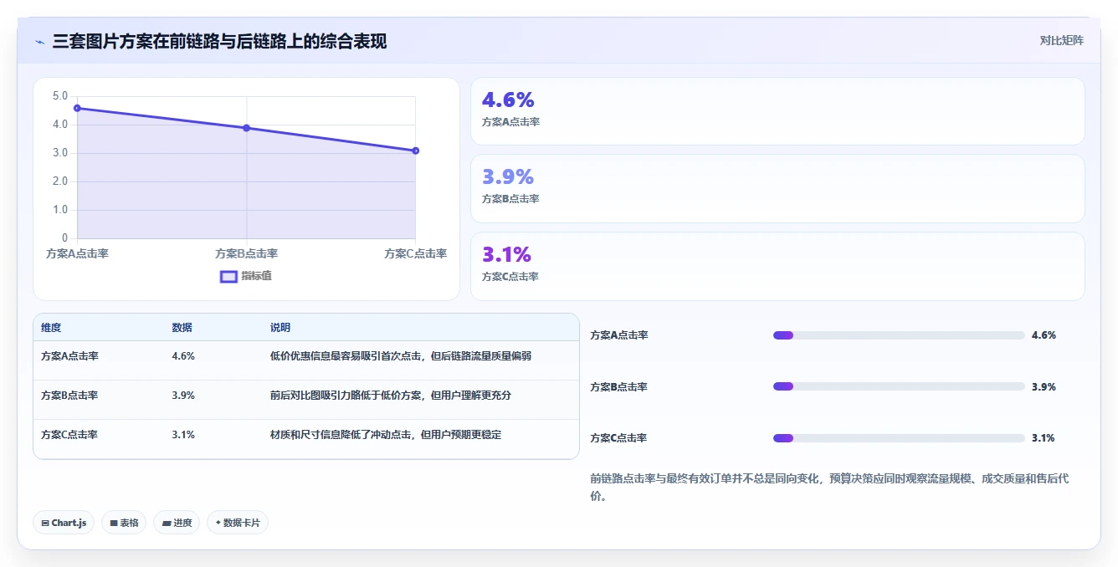The width and height of the screenshot is (1118, 567).
Task: Click the lightning icon beside the title
Action: 39,42
